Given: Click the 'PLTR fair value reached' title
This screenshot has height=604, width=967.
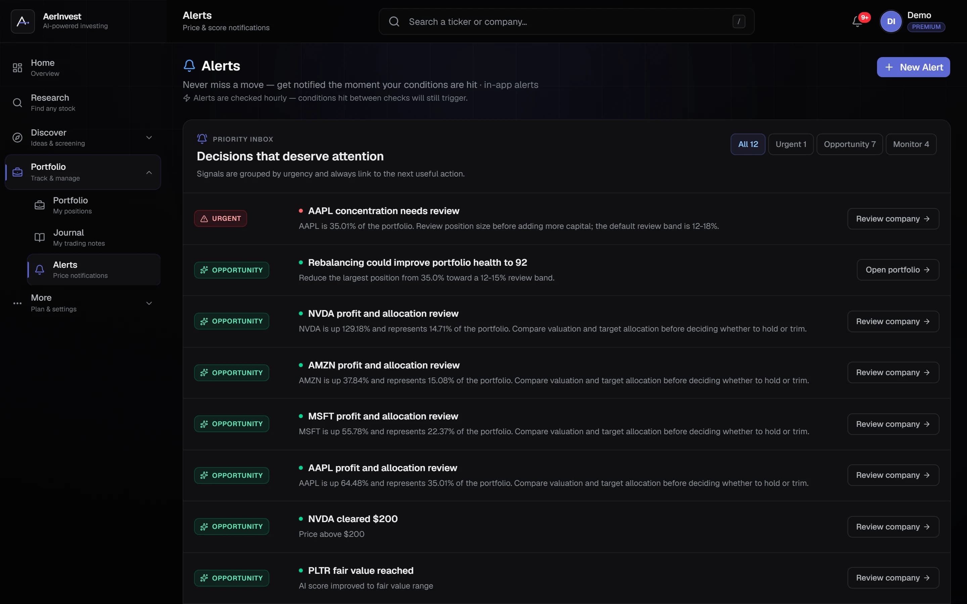Looking at the screenshot, I should (x=360, y=571).
